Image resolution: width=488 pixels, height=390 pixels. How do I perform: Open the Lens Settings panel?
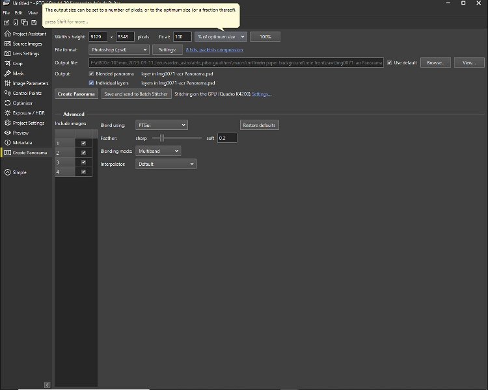click(26, 53)
